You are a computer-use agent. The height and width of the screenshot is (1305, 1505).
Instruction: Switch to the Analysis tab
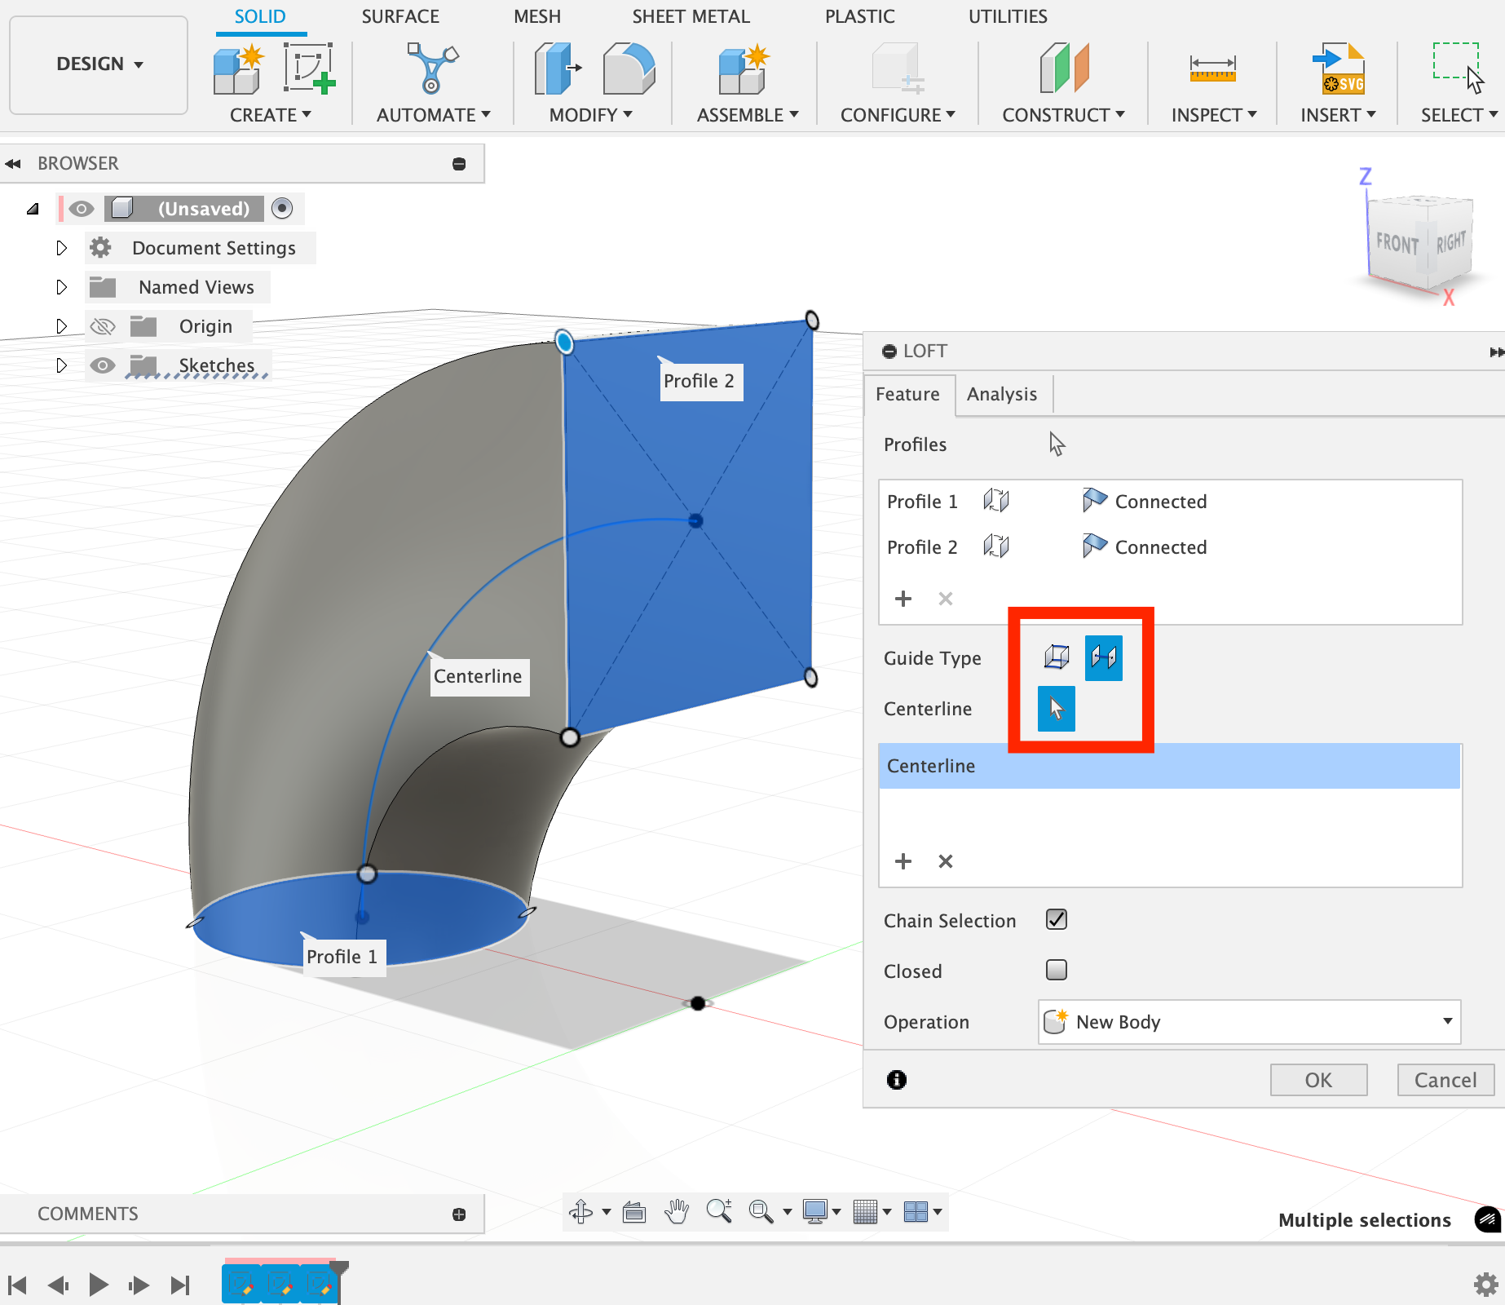coord(1001,395)
